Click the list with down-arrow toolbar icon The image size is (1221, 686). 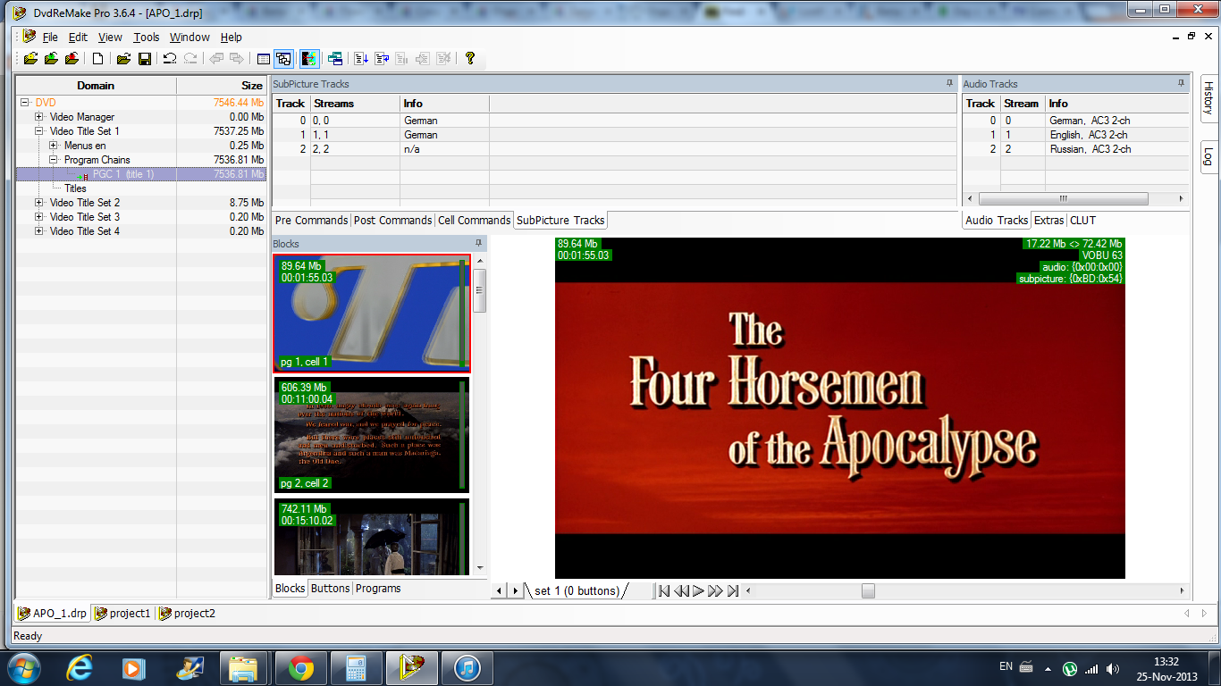tap(361, 59)
